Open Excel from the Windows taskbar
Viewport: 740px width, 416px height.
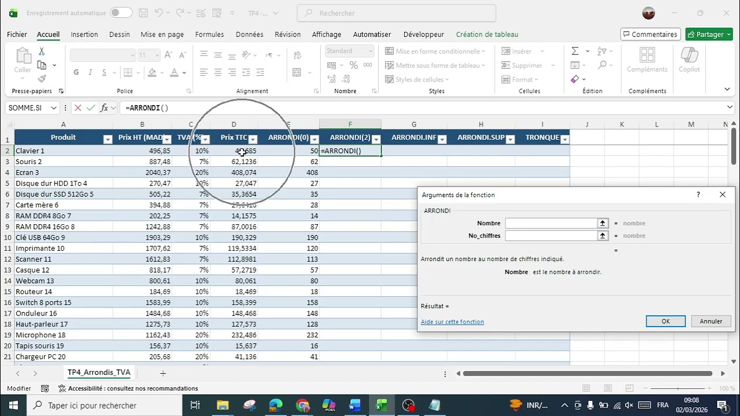(x=382, y=405)
